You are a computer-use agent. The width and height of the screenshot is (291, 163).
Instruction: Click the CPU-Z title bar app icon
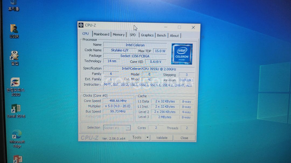pos(81,25)
